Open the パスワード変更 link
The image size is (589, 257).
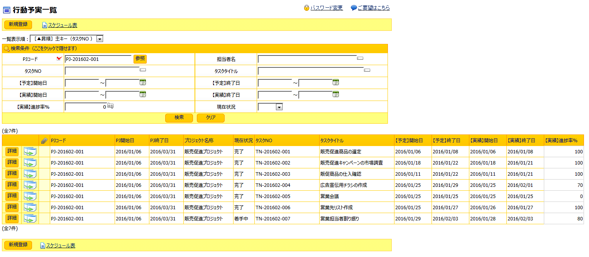326,8
